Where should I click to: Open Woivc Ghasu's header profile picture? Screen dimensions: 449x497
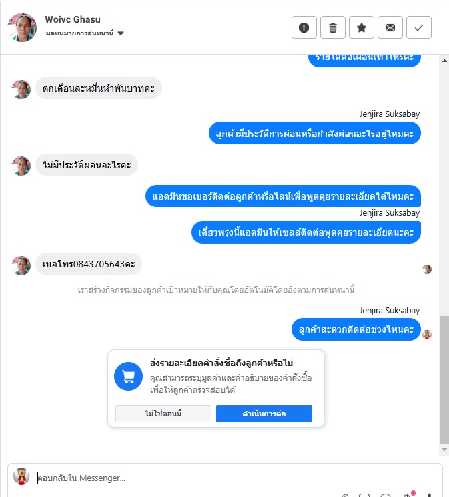pos(22,27)
